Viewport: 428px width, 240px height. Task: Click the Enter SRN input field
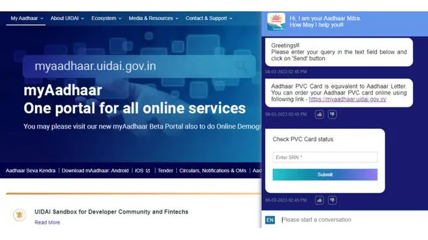(325, 157)
